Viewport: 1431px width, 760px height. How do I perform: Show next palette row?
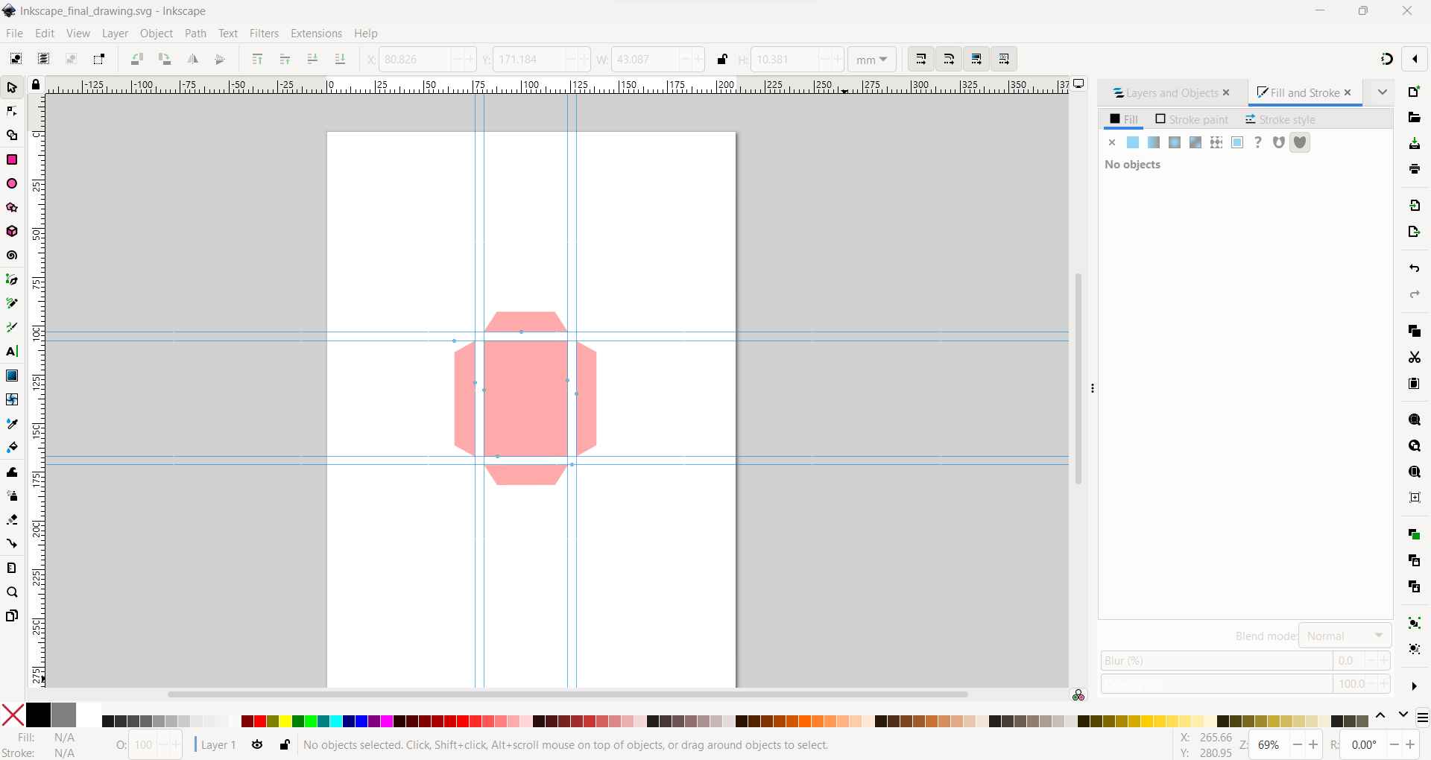(x=1403, y=715)
